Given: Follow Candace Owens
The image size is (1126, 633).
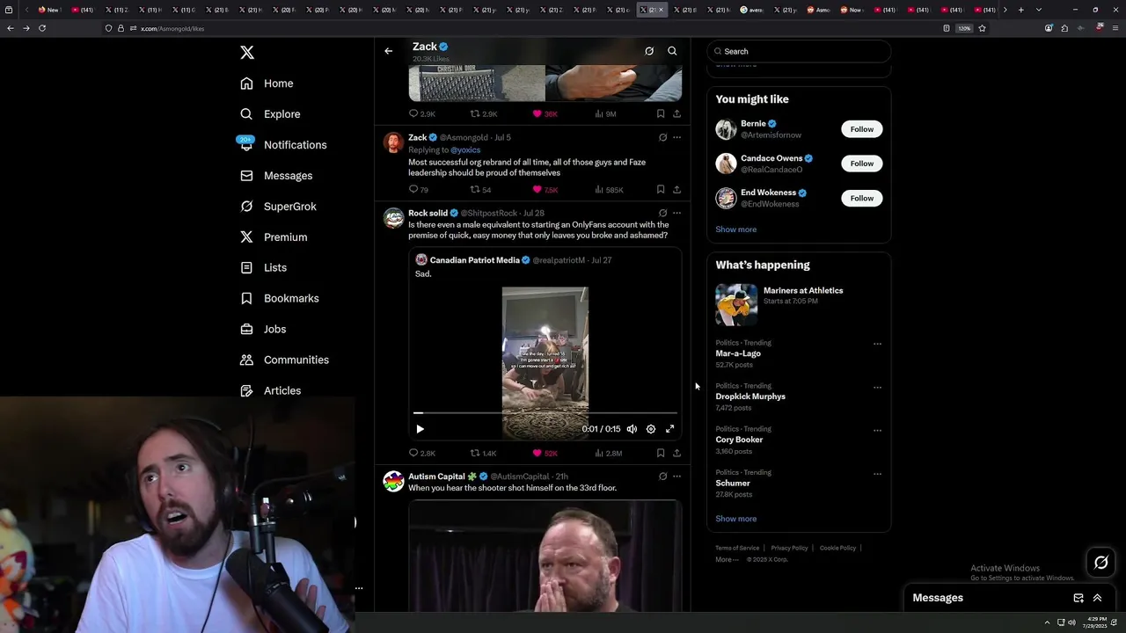Looking at the screenshot, I should pyautogui.click(x=861, y=164).
